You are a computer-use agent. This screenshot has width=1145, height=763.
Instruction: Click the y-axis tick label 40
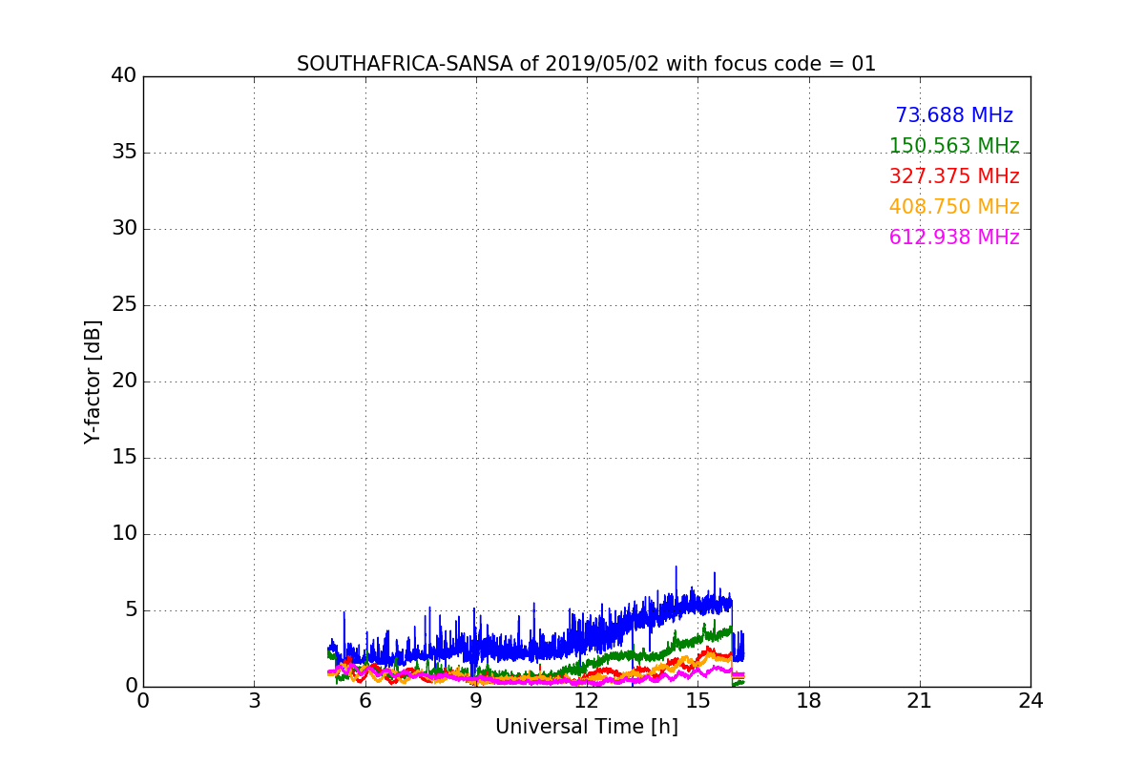click(124, 75)
